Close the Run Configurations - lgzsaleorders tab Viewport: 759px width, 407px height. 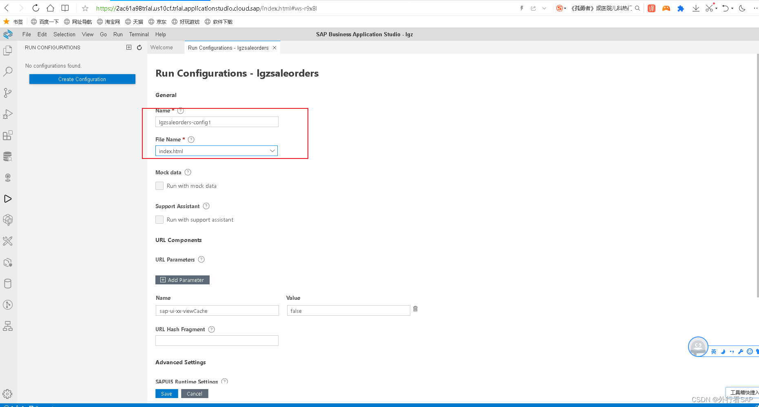tap(274, 48)
